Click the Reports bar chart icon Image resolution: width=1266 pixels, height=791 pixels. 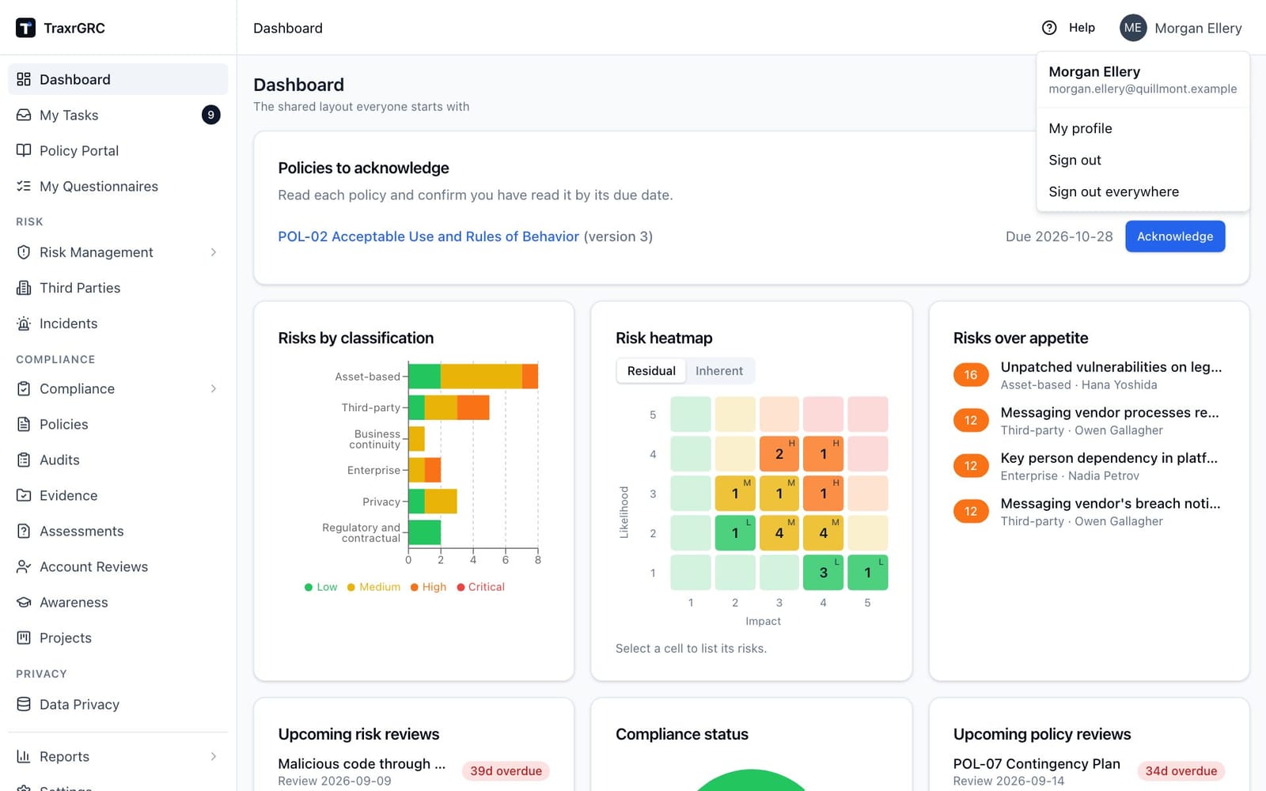[24, 756]
